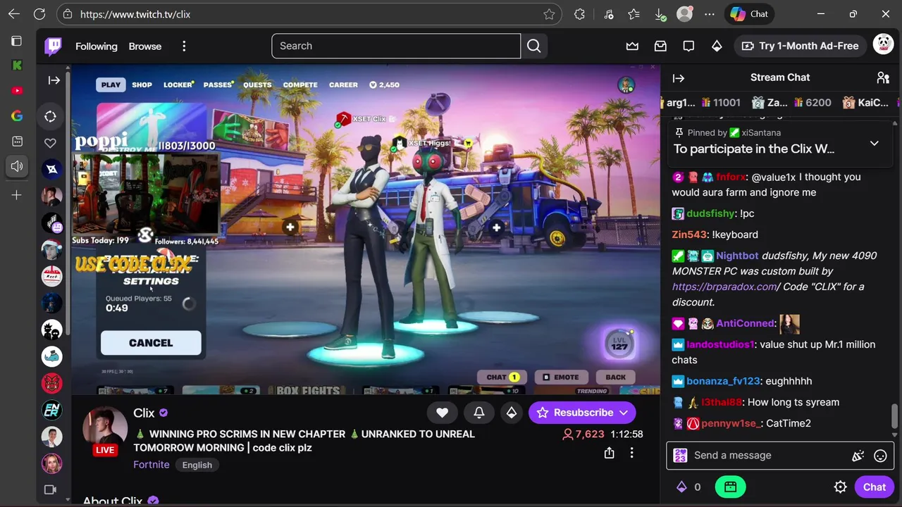
Task: Click the share stream icon
Action: (x=609, y=453)
